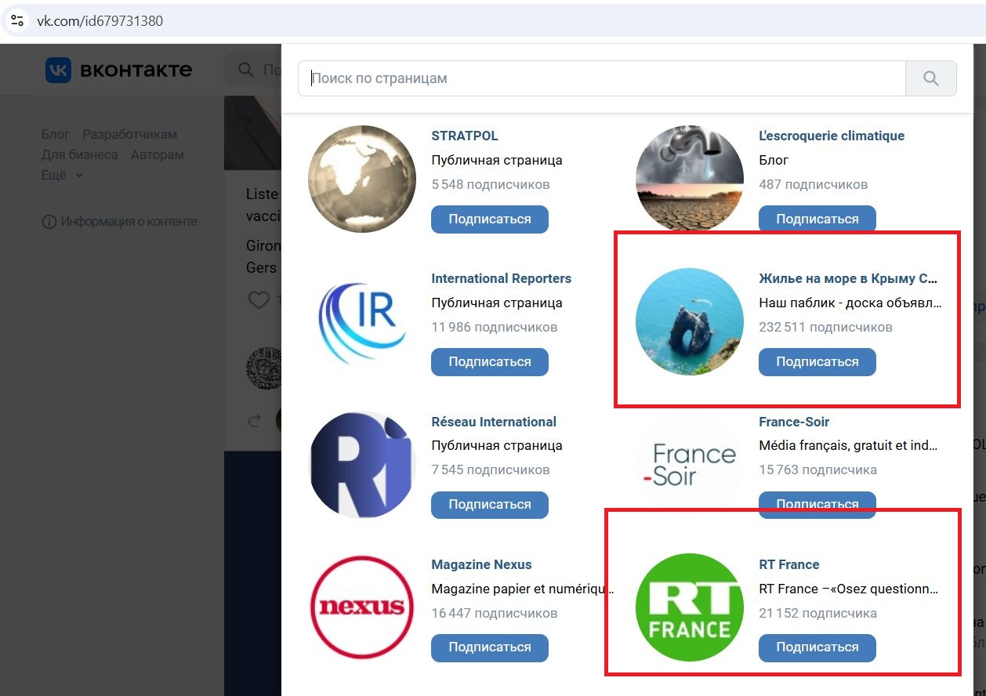Screen dimensions: 986x696
Task: Open the International Reporters page link
Action: [502, 278]
